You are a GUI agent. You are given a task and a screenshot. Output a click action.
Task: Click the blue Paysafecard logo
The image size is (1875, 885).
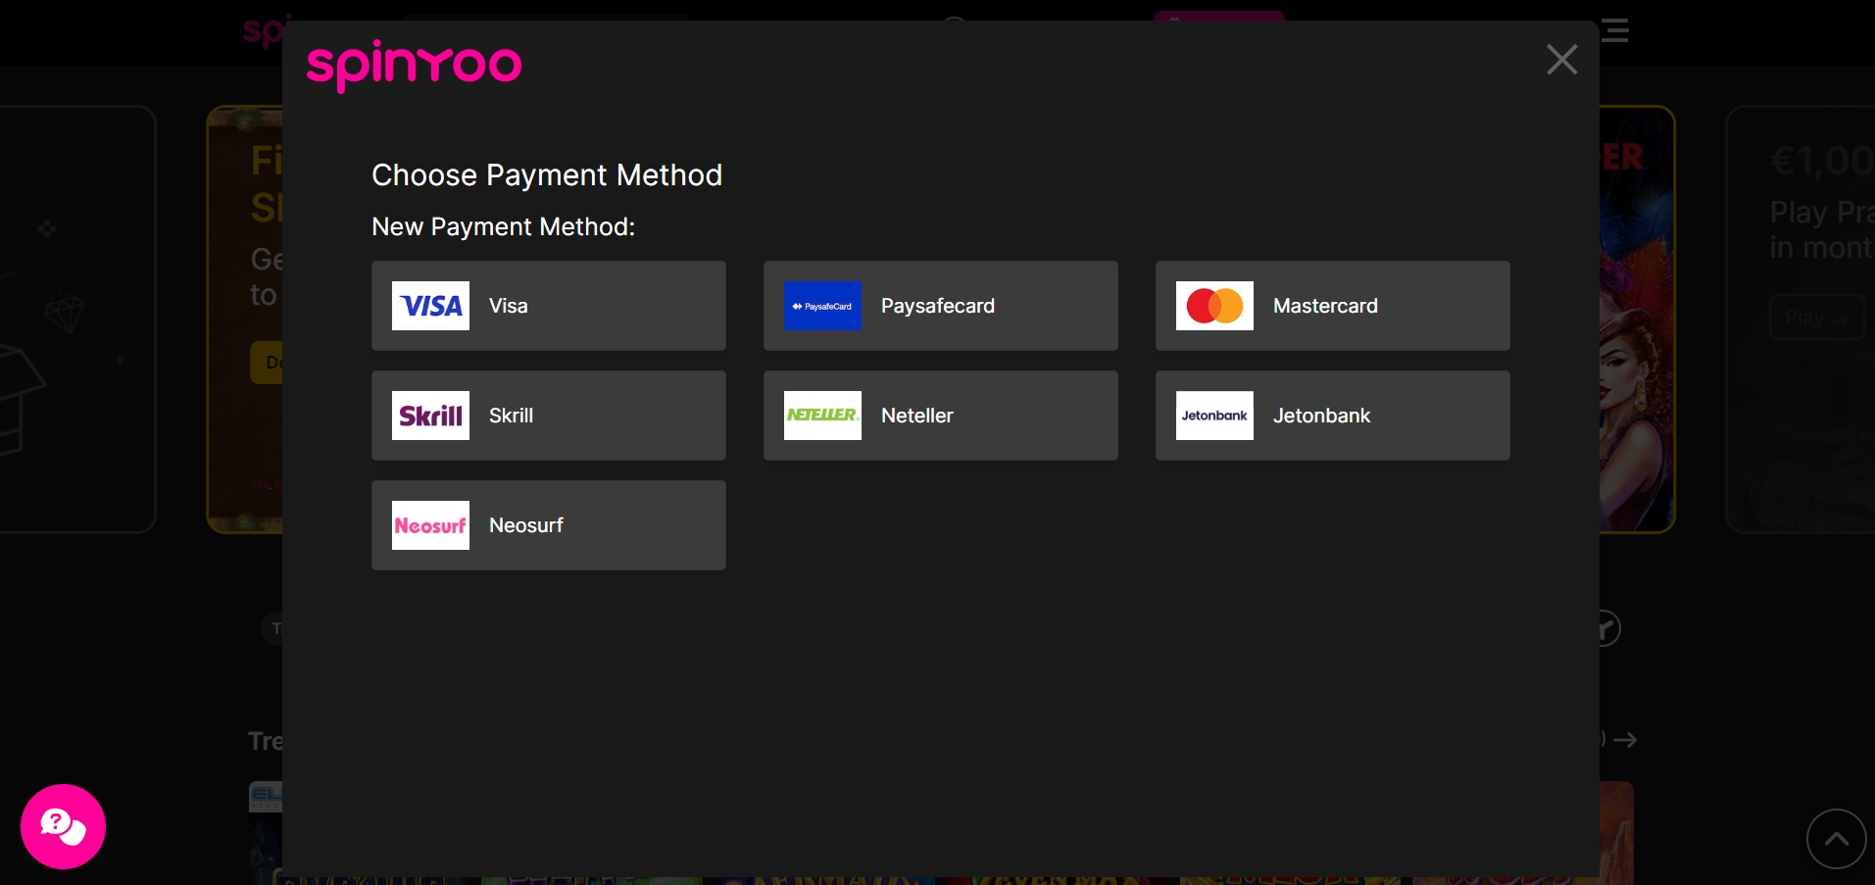[x=822, y=306]
